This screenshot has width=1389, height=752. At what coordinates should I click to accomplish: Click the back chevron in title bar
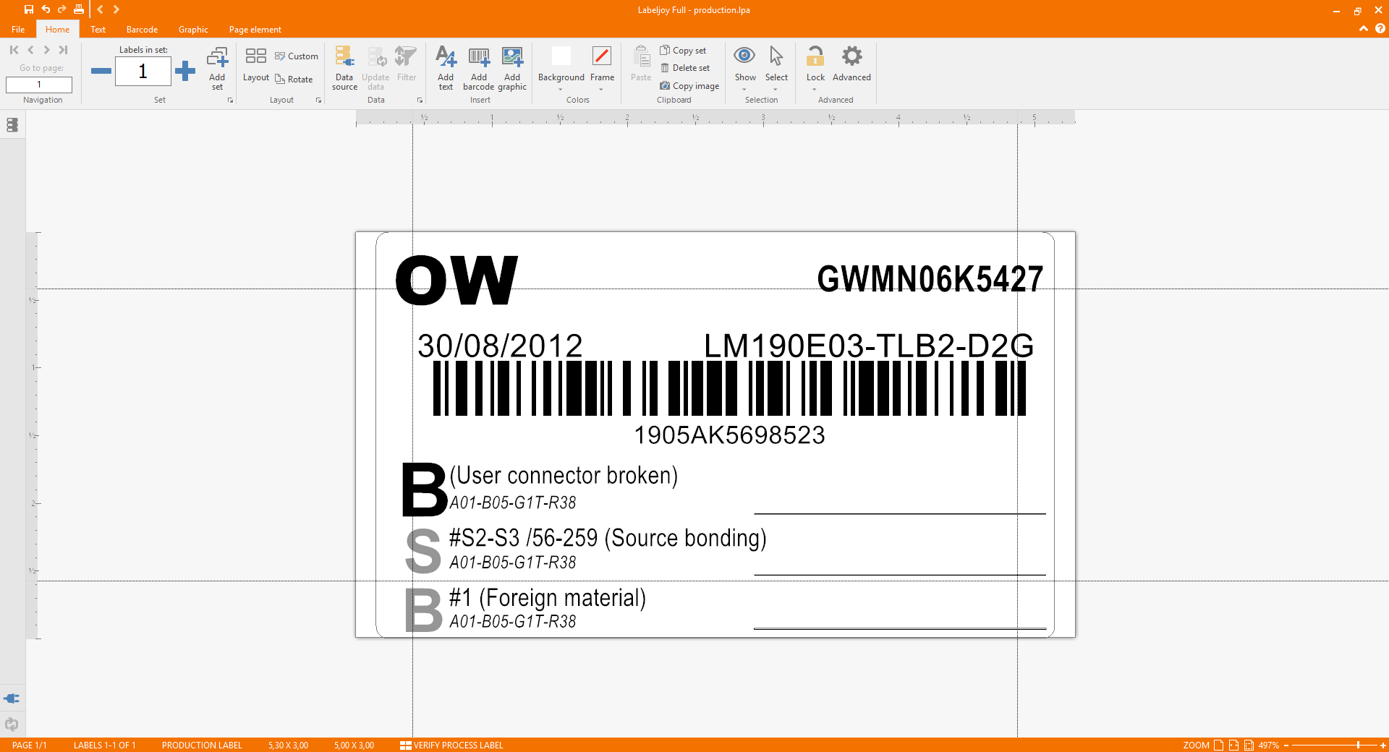(101, 9)
